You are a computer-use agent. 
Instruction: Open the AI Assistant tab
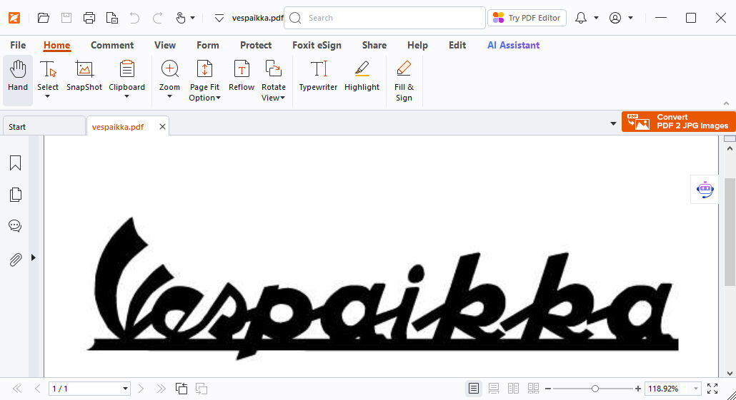[x=514, y=45]
